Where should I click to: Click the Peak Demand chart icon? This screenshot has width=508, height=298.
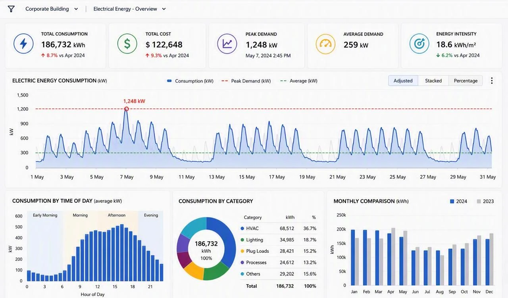coord(227,44)
